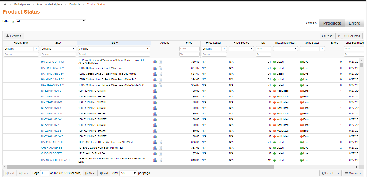
Task: Sort by the Title column header
Action: 114,43
